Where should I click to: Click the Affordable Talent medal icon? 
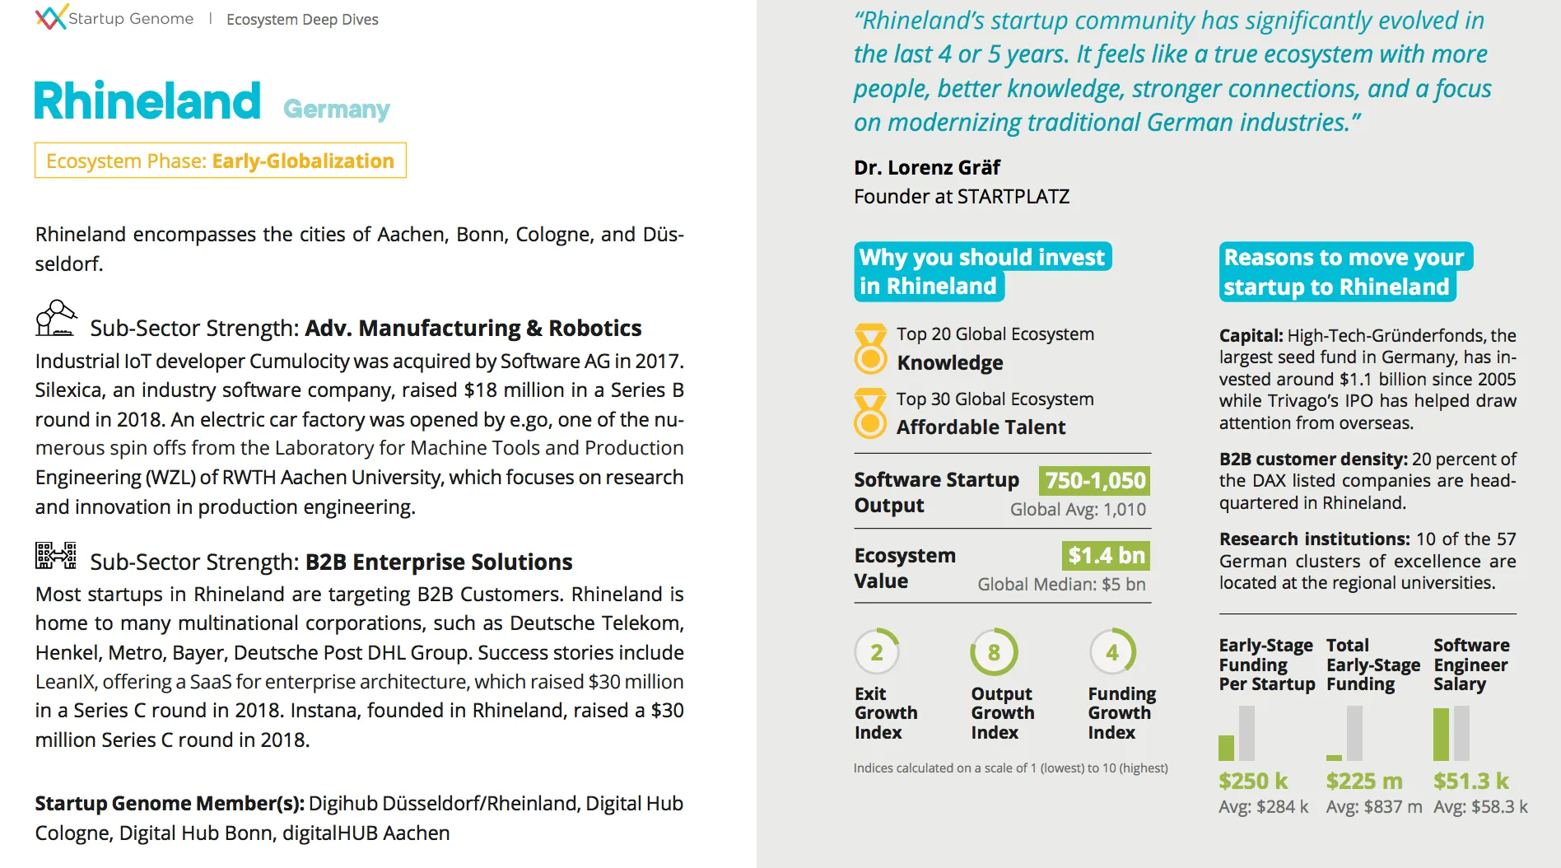(x=870, y=413)
